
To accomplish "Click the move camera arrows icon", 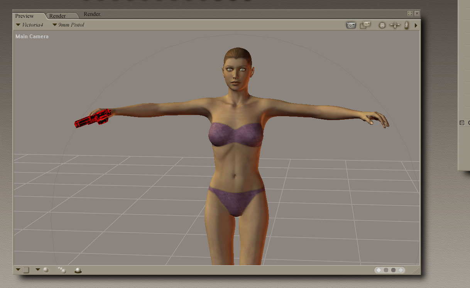I will (395, 25).
